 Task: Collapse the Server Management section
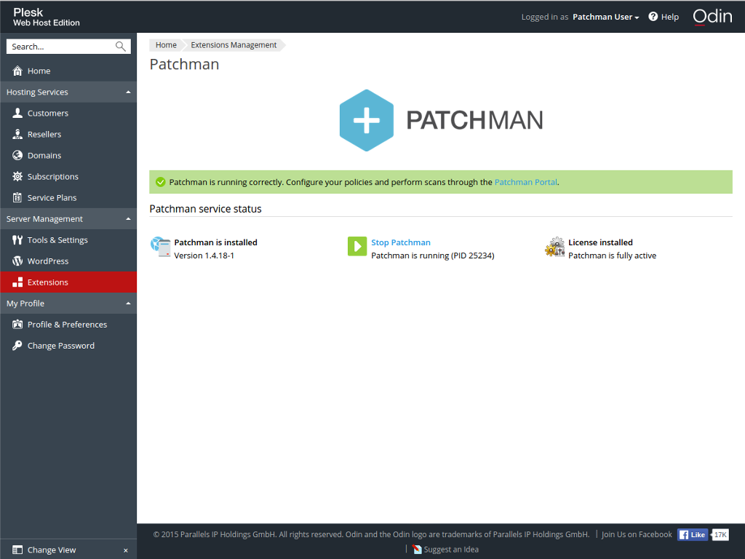[128, 218]
